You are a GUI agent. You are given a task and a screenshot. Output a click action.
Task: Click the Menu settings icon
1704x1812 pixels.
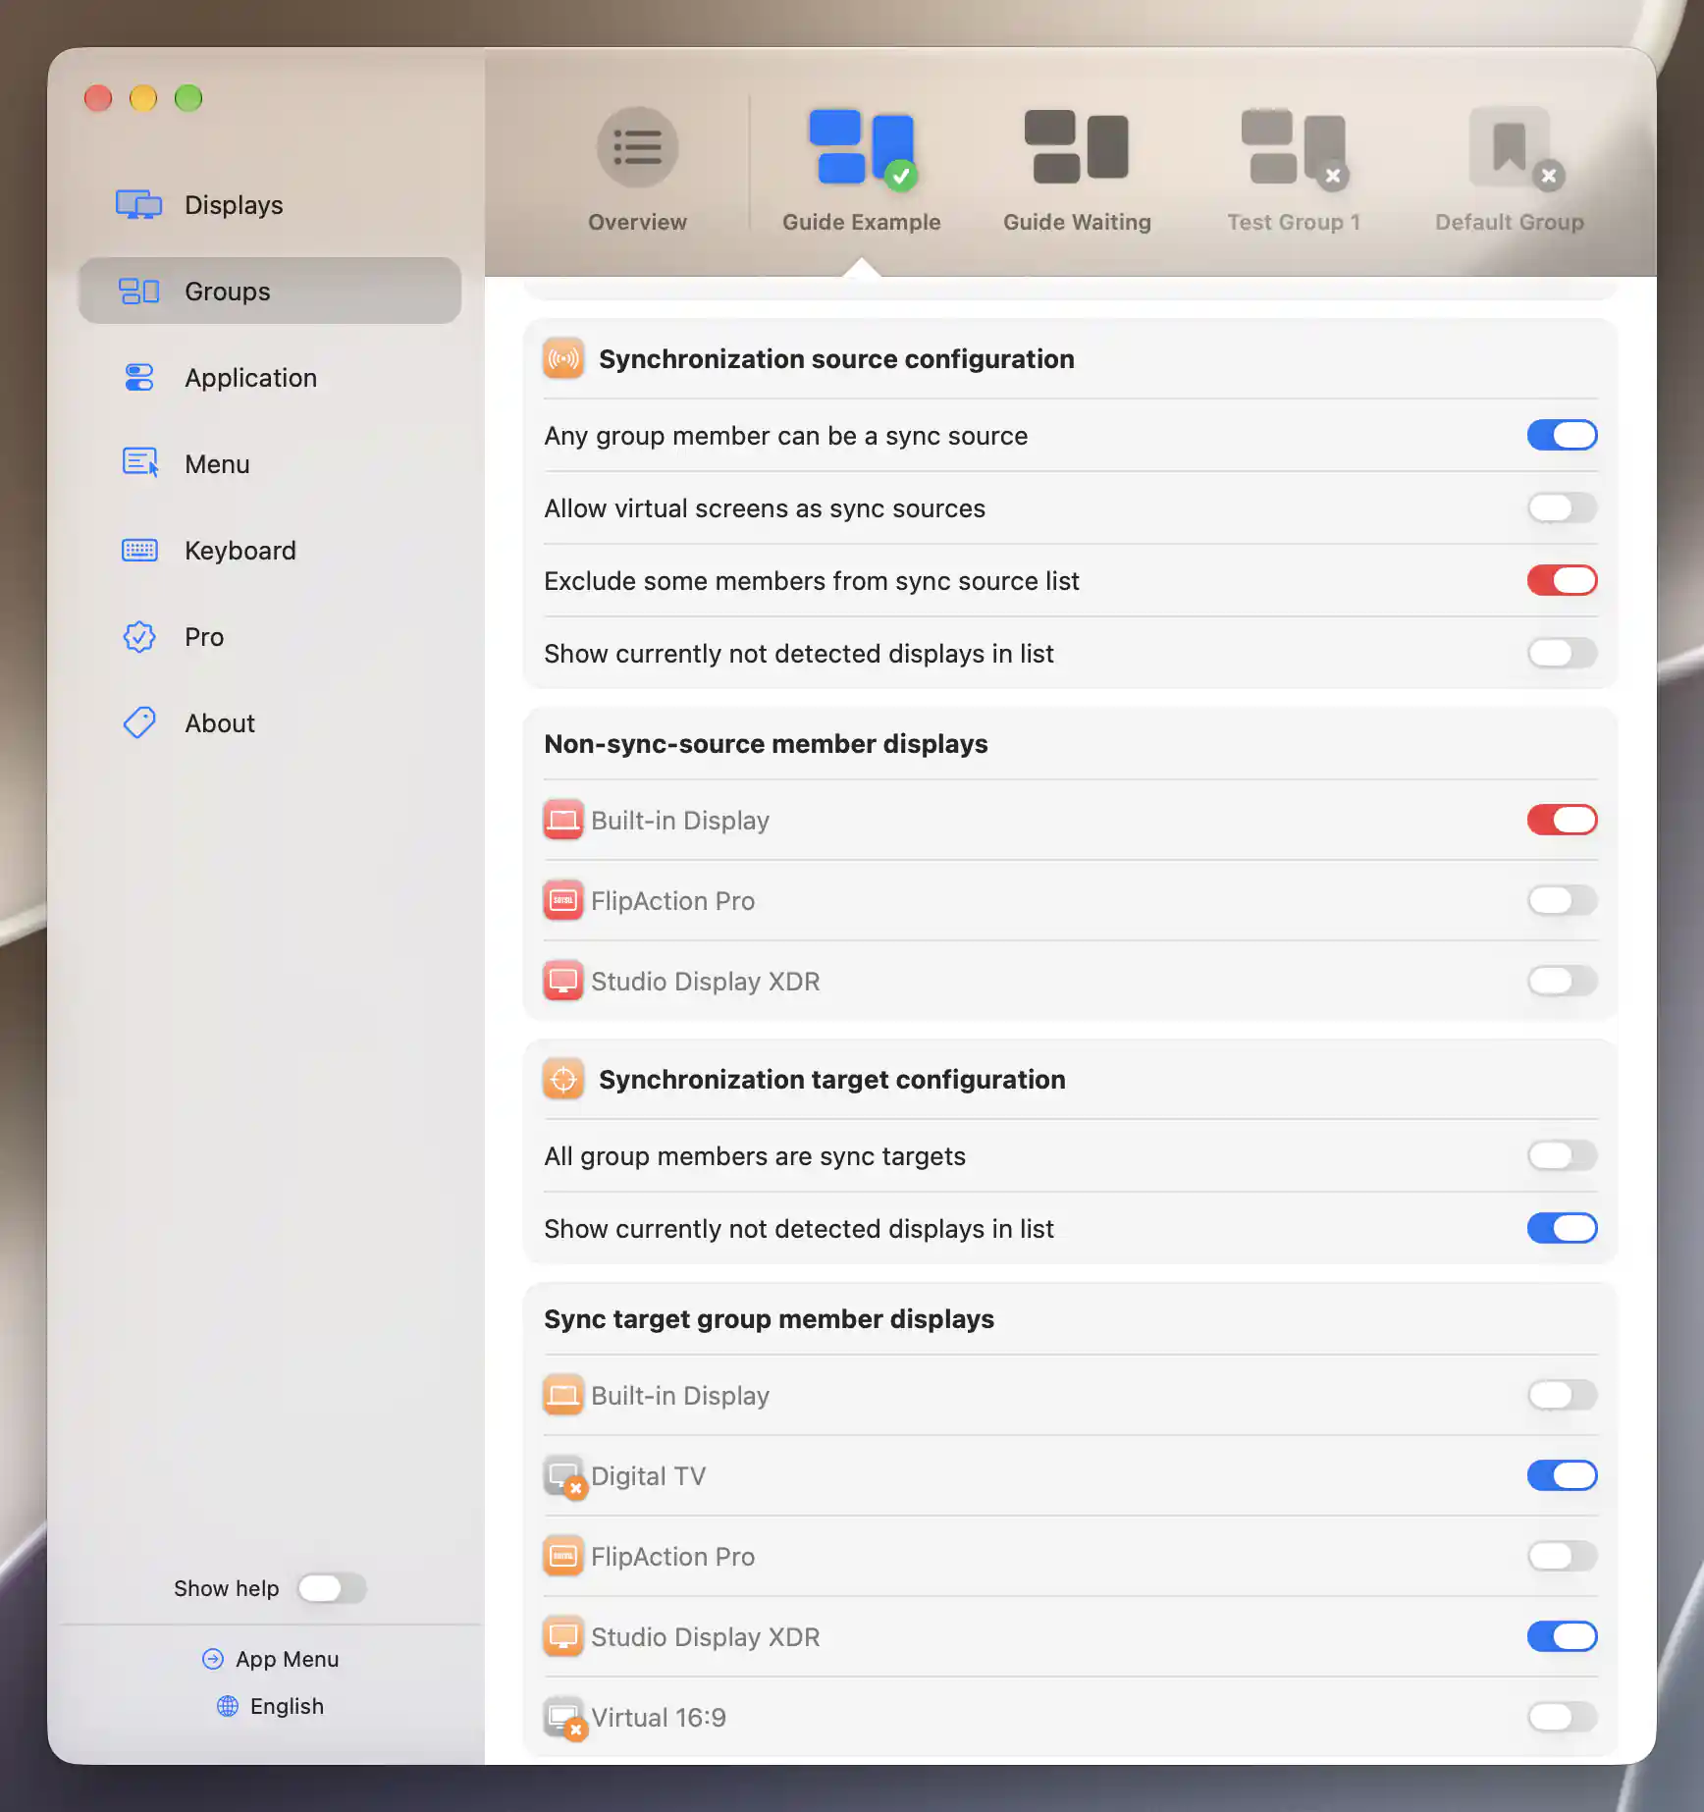click(139, 463)
